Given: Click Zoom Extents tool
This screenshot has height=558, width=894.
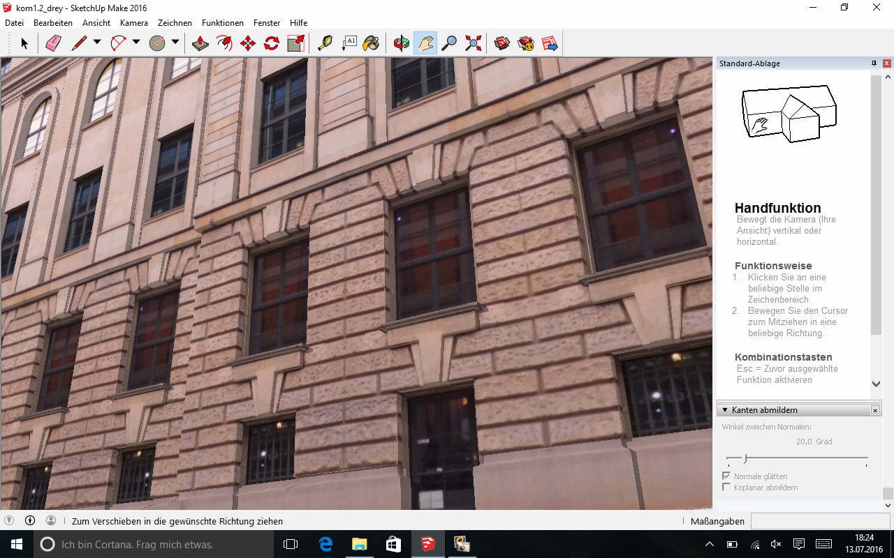Looking at the screenshot, I should [x=473, y=43].
